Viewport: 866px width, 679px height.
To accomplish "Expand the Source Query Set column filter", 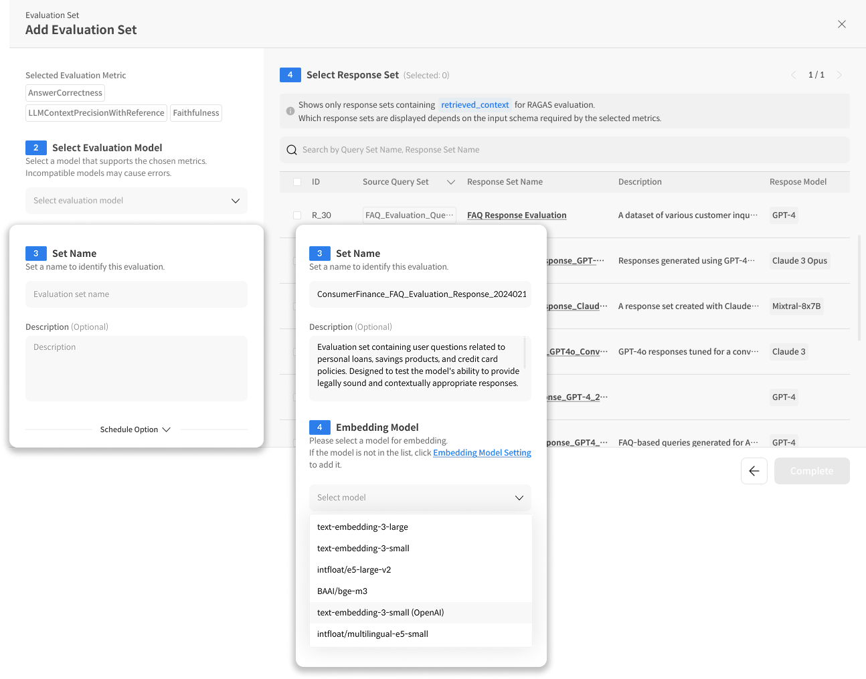I will pyautogui.click(x=450, y=182).
